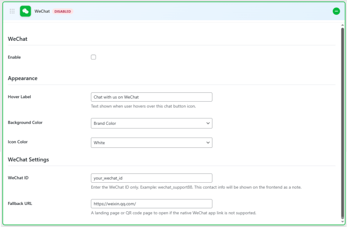Click the 'Enter the WeChat ID only' hint
The width and height of the screenshot is (347, 227).
[x=196, y=187]
